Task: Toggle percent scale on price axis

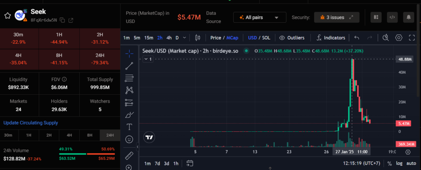Action: (x=390, y=163)
